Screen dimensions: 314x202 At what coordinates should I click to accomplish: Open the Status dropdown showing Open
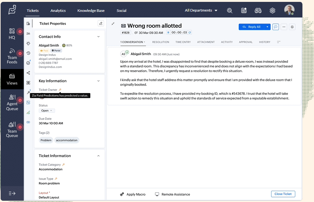47,111
